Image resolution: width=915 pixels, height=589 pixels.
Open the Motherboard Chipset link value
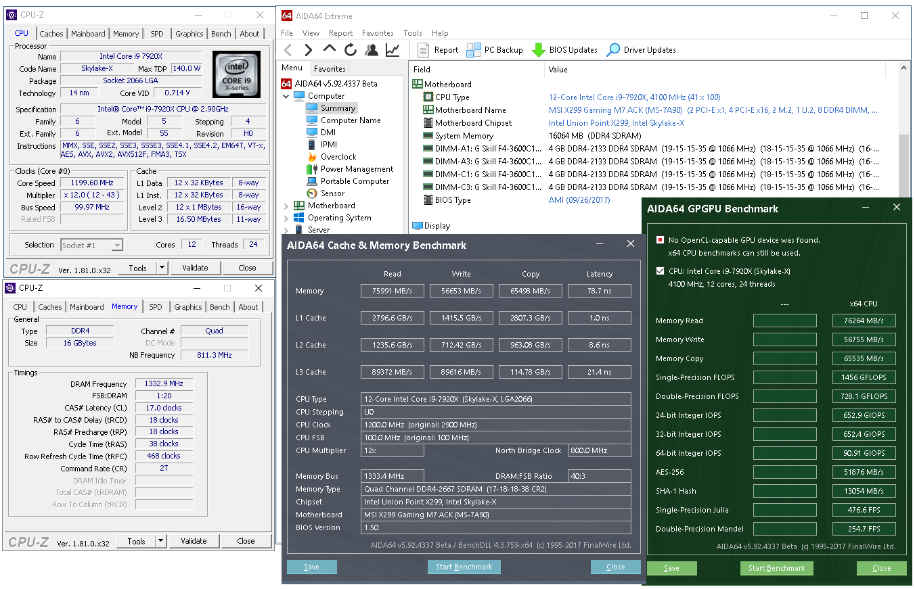[x=616, y=123]
